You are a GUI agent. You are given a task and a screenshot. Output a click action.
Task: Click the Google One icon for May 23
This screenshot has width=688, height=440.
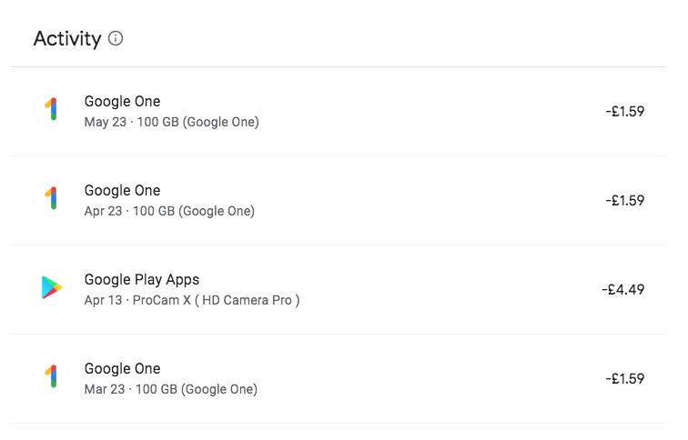point(52,109)
